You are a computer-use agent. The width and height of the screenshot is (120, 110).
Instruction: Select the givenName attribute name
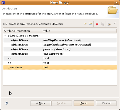click(15, 67)
